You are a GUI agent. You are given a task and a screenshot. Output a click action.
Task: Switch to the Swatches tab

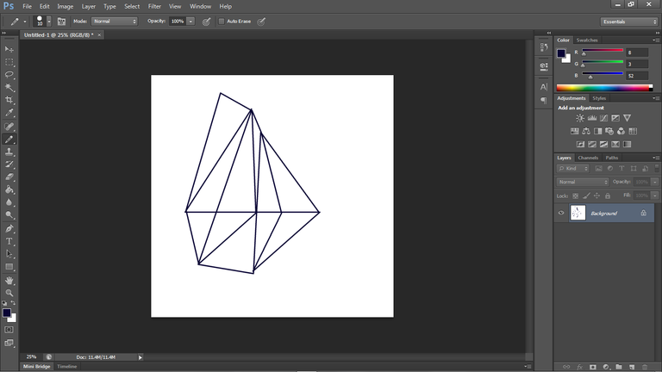click(x=587, y=40)
